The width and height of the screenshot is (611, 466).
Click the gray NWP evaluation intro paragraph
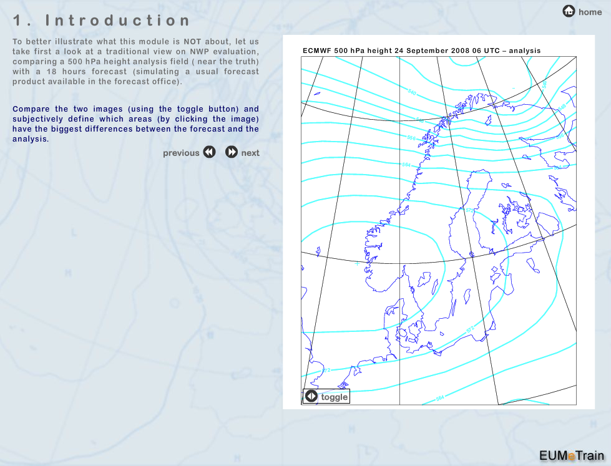[x=135, y=62]
